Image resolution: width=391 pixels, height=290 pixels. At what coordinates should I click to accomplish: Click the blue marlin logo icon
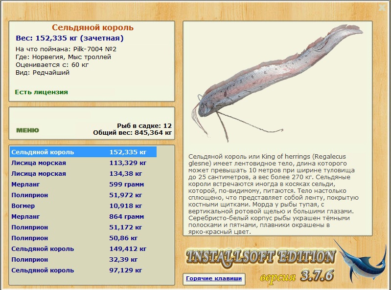click(360, 260)
